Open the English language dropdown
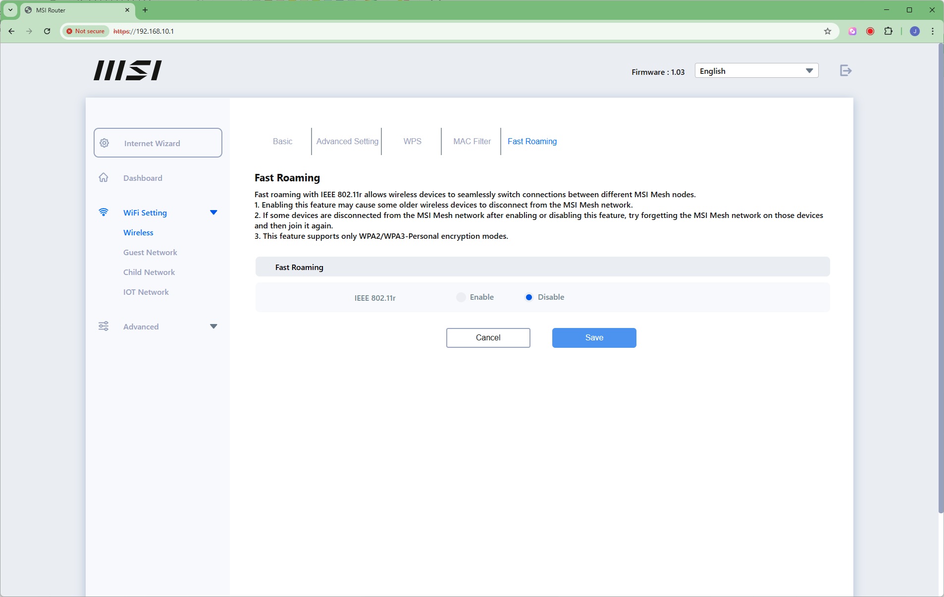This screenshot has height=597, width=944. 756,71
